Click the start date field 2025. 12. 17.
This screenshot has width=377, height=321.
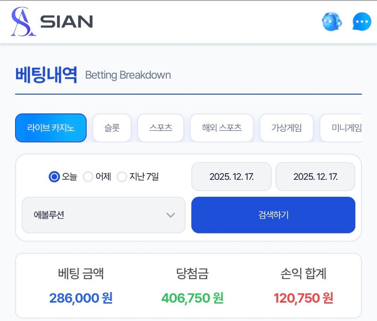click(231, 177)
